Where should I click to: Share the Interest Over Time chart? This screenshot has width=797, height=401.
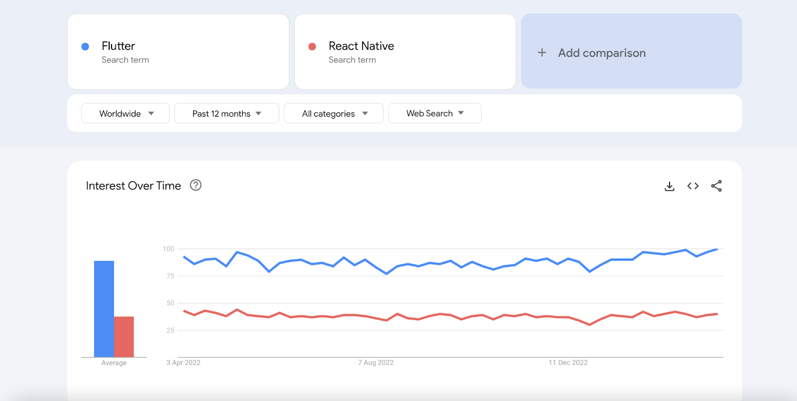pyautogui.click(x=716, y=186)
